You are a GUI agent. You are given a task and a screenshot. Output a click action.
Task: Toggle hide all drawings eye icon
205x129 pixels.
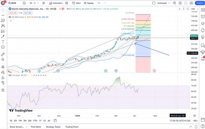(3, 83)
